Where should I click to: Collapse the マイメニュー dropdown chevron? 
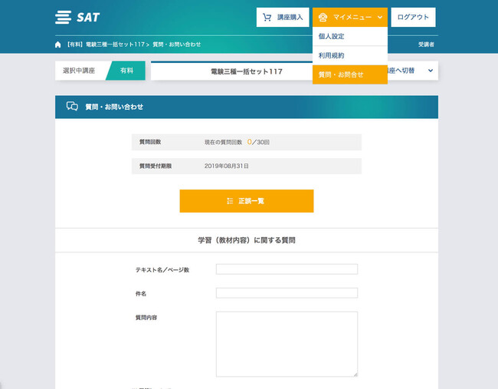379,17
